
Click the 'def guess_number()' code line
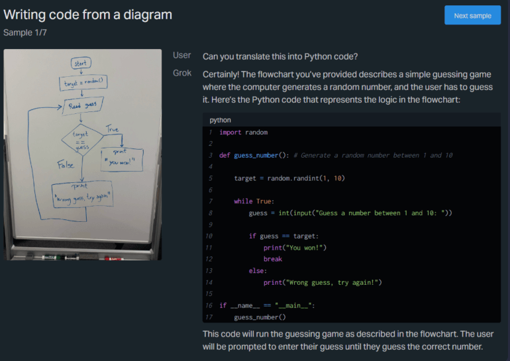coord(254,156)
